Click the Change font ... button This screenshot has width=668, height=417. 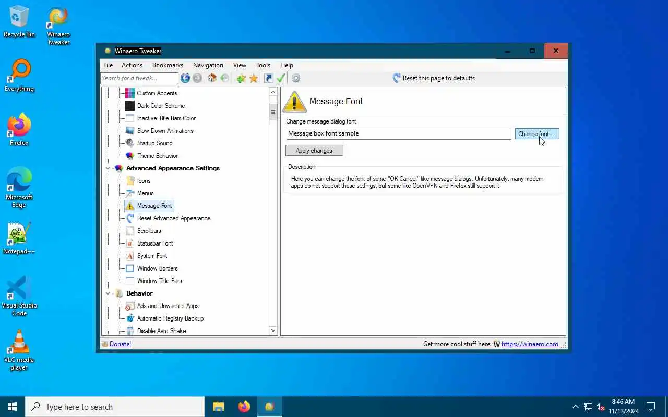point(537,134)
